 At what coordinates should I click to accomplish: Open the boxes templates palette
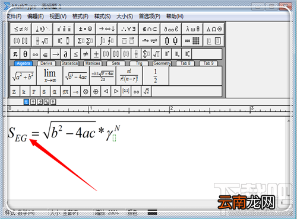[x=214, y=41]
